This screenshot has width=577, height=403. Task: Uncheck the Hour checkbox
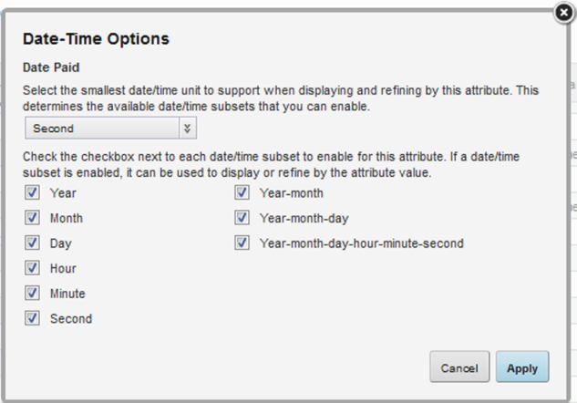coord(32,268)
